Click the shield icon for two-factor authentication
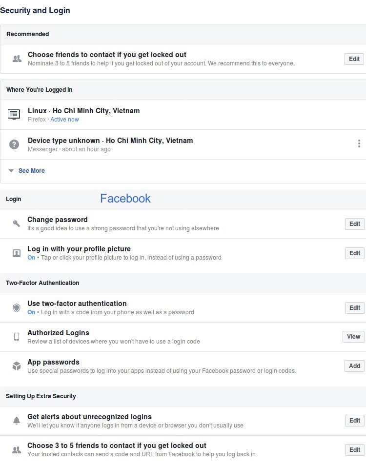The height and width of the screenshot is (467, 366). [x=17, y=307]
